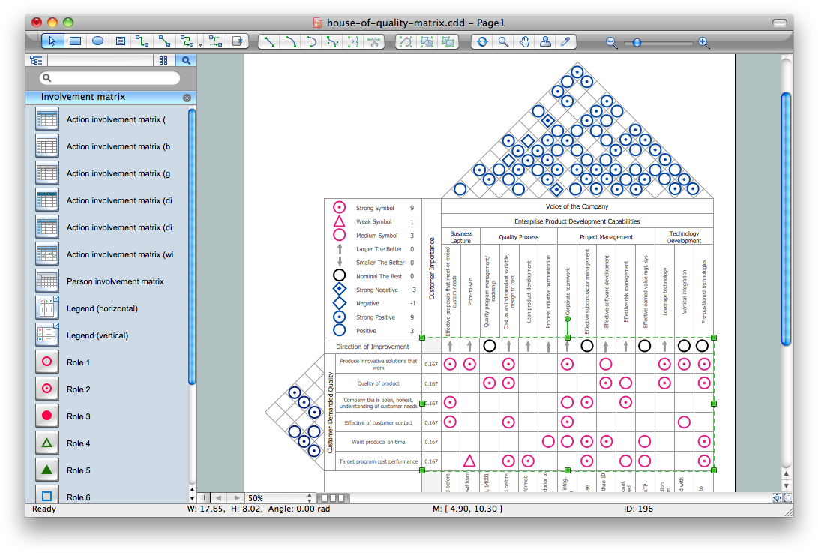This screenshot has height=553, width=818.
Task: Select the Rectangle tool
Action: click(x=74, y=41)
